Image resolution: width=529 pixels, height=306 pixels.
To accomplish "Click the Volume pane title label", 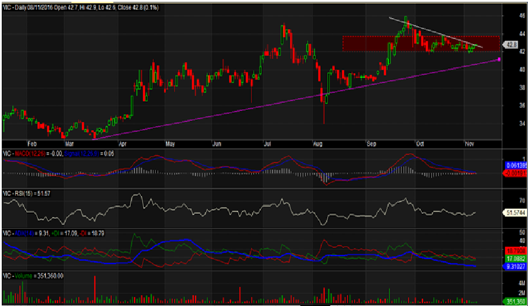I will [33, 276].
